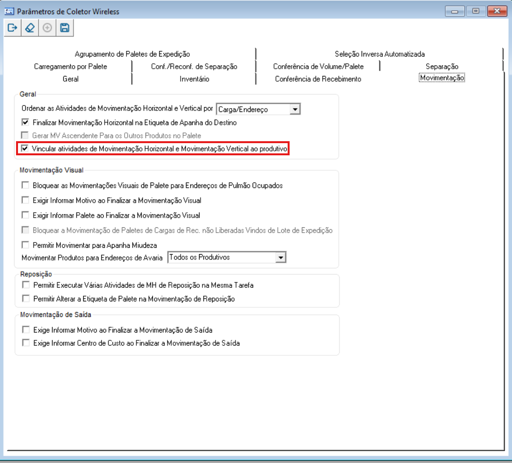This screenshot has height=463, width=512.
Task: Go to Conferência de Volume/Palete tab
Action: [x=318, y=66]
